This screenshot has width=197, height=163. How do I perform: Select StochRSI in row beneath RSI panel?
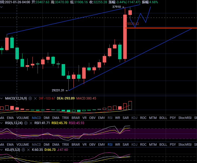(185, 145)
